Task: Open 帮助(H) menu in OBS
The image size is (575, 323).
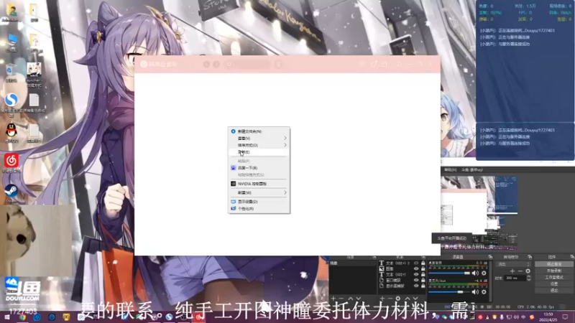Action: [x=451, y=170]
